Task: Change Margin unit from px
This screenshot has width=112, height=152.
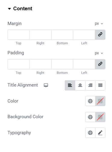Action: [99, 24]
